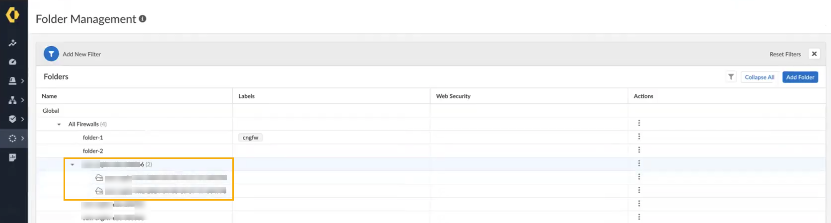This screenshot has width=831, height=223.
Task: Close the filter bar with the X button
Action: pyautogui.click(x=814, y=54)
